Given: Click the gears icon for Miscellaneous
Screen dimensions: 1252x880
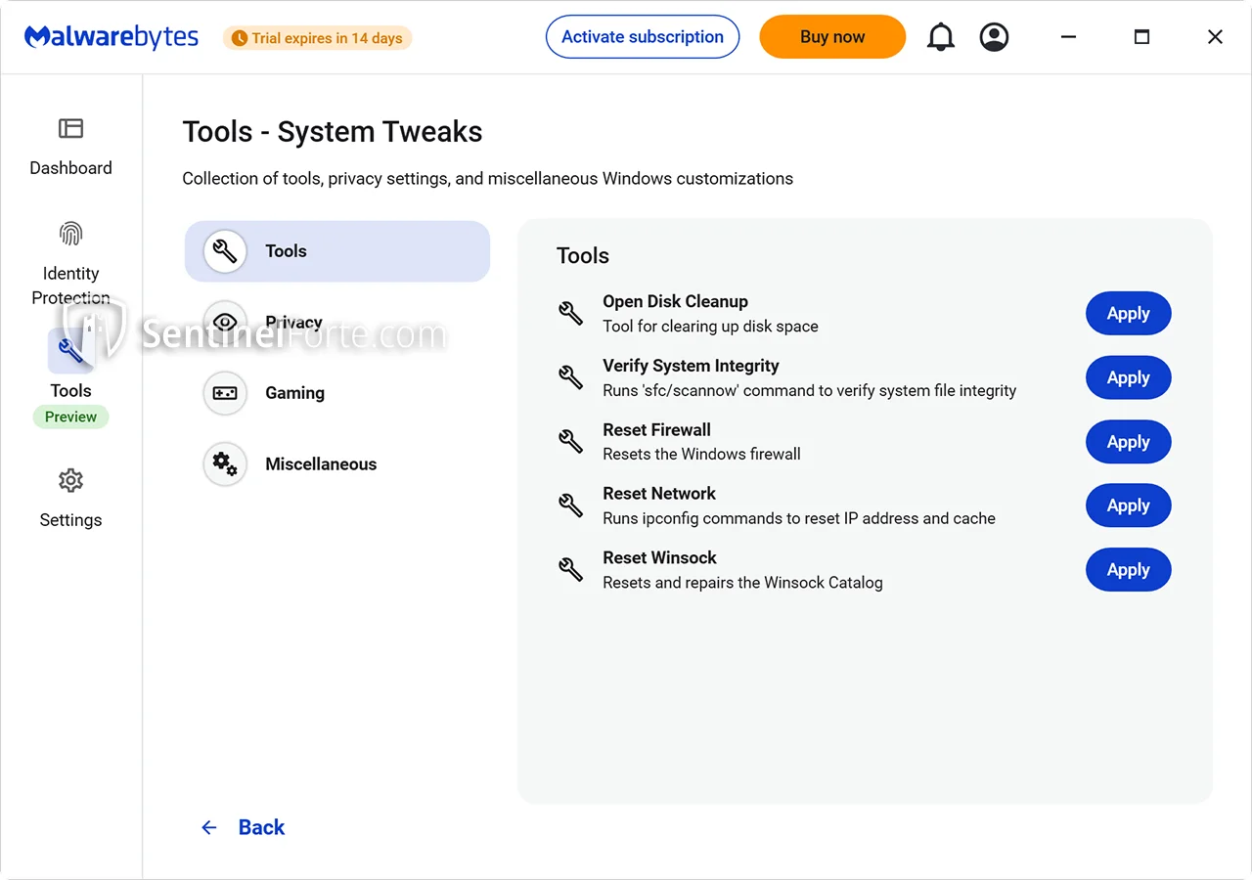Looking at the screenshot, I should tap(225, 463).
